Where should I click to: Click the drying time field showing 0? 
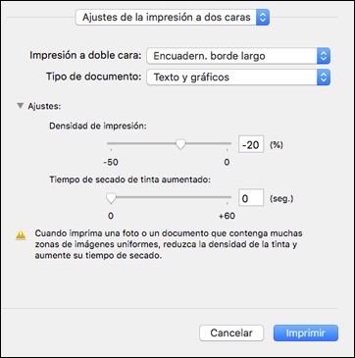point(251,198)
